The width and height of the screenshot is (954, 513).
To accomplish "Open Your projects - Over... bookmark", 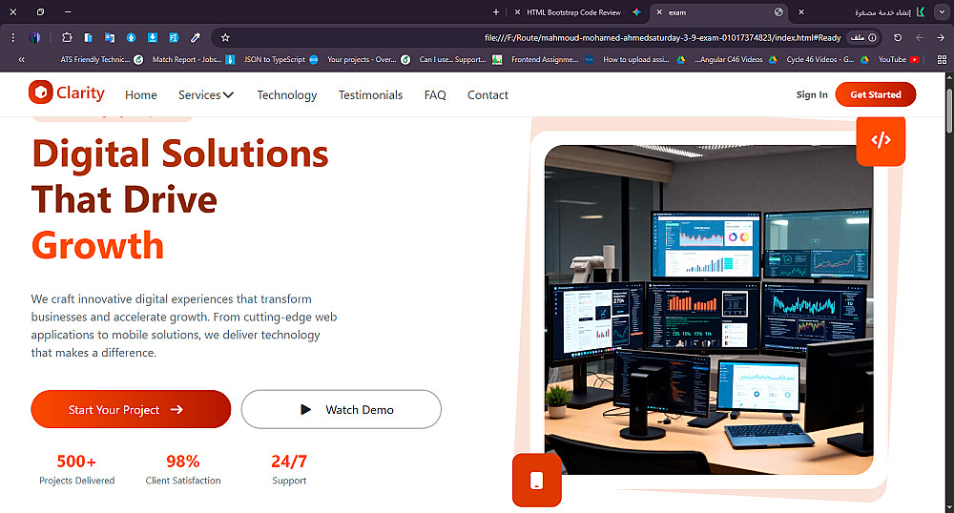I will [368, 59].
